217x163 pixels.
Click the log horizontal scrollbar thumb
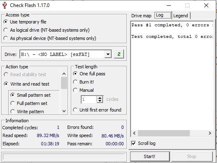coord(164,133)
